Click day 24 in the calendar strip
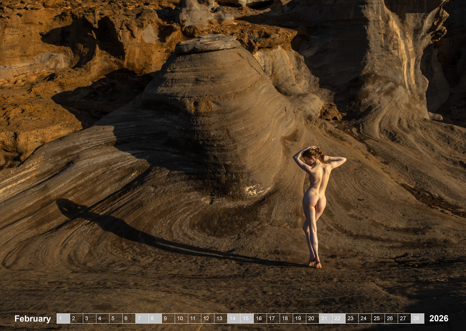This screenshot has height=331, width=466. (x=365, y=319)
